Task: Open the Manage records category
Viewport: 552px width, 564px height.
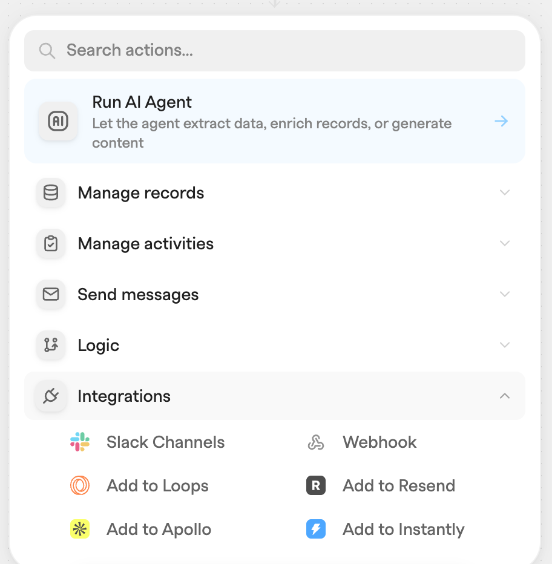Action: 275,192
